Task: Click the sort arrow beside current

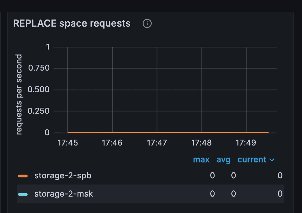Action: [272, 160]
